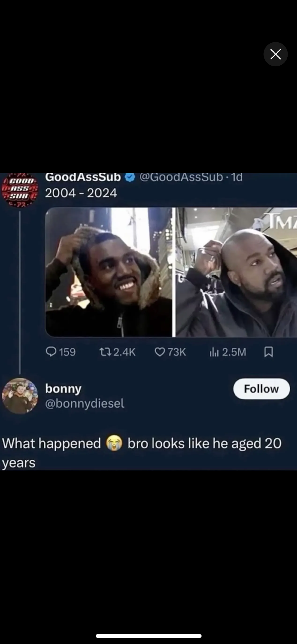The width and height of the screenshot is (297, 644).
Task: Close the image viewer with X button
Action: (x=275, y=54)
